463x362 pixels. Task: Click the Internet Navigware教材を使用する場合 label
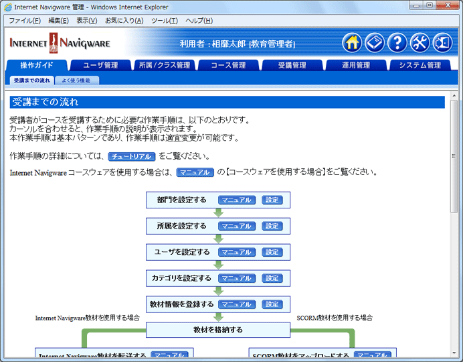(88, 318)
